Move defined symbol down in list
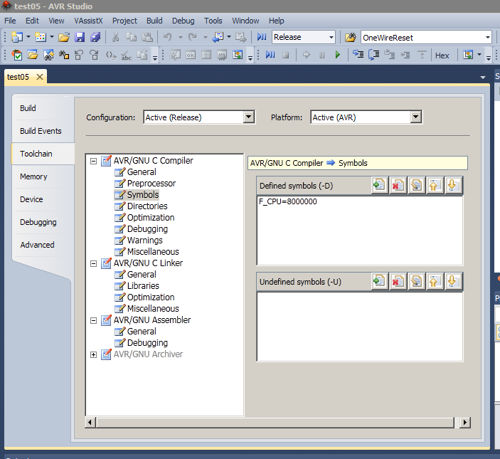 coord(453,186)
